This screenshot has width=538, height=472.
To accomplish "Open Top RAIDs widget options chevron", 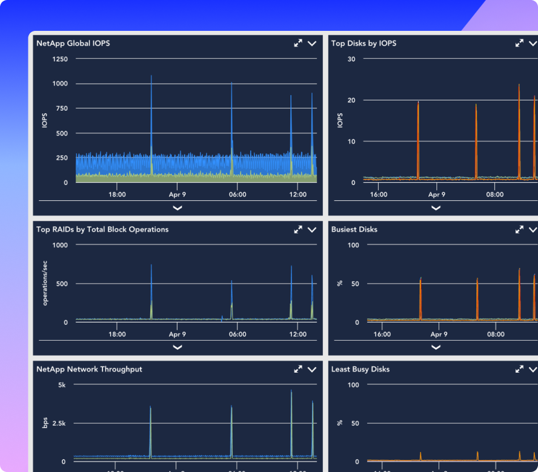I will pos(312,230).
